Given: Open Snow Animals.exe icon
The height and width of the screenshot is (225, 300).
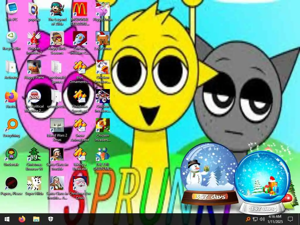Looking at the screenshot, I should point(80,130).
